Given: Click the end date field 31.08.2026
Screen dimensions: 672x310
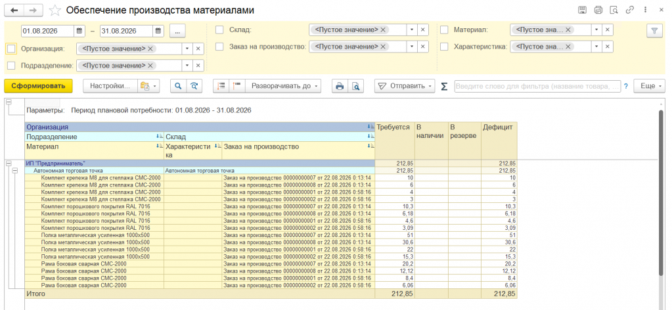Looking at the screenshot, I should 126,31.
